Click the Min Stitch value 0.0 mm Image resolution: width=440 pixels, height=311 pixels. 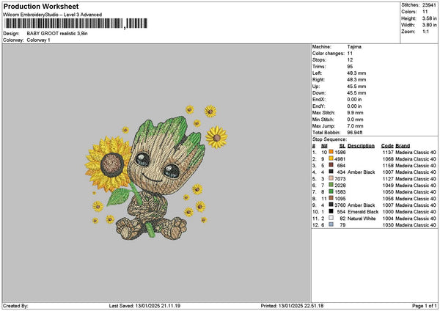coord(355,120)
